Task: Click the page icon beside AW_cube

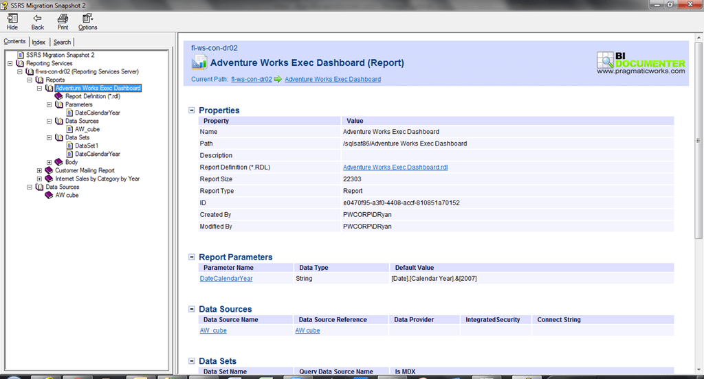Action: click(x=69, y=129)
